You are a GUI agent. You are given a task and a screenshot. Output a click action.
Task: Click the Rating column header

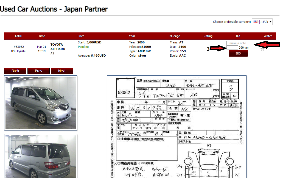[x=208, y=36]
